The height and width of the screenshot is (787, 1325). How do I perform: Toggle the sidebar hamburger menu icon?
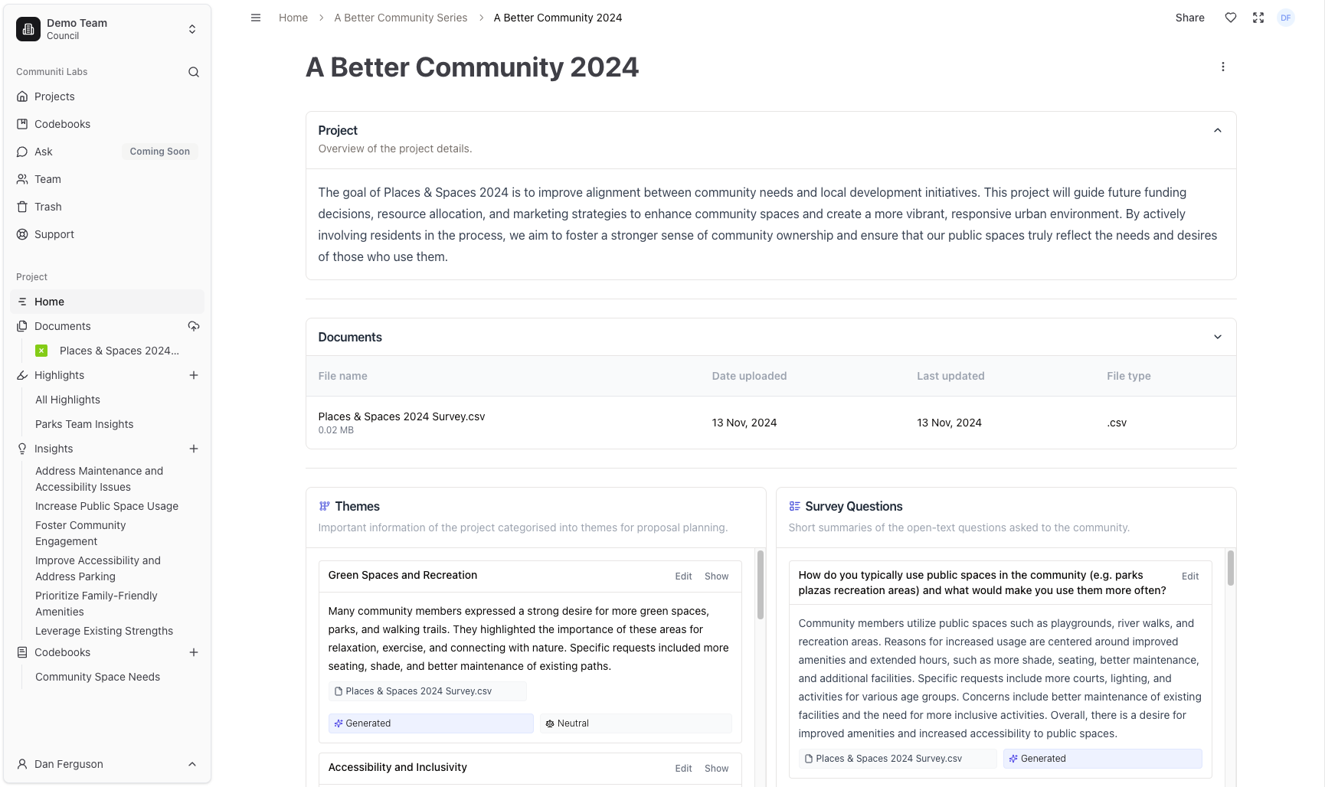pyautogui.click(x=256, y=18)
